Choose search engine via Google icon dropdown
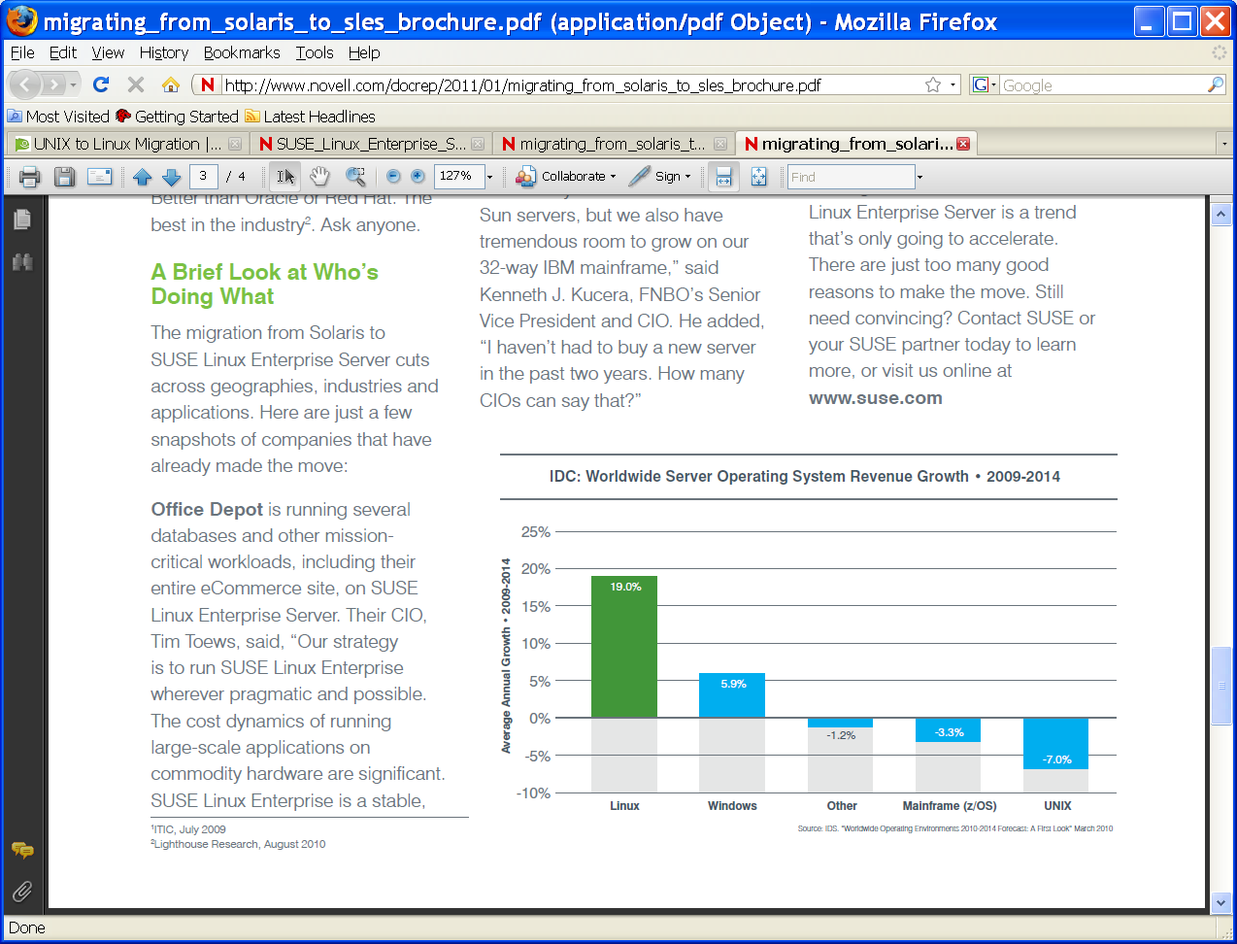The width and height of the screenshot is (1237, 944). pos(985,84)
